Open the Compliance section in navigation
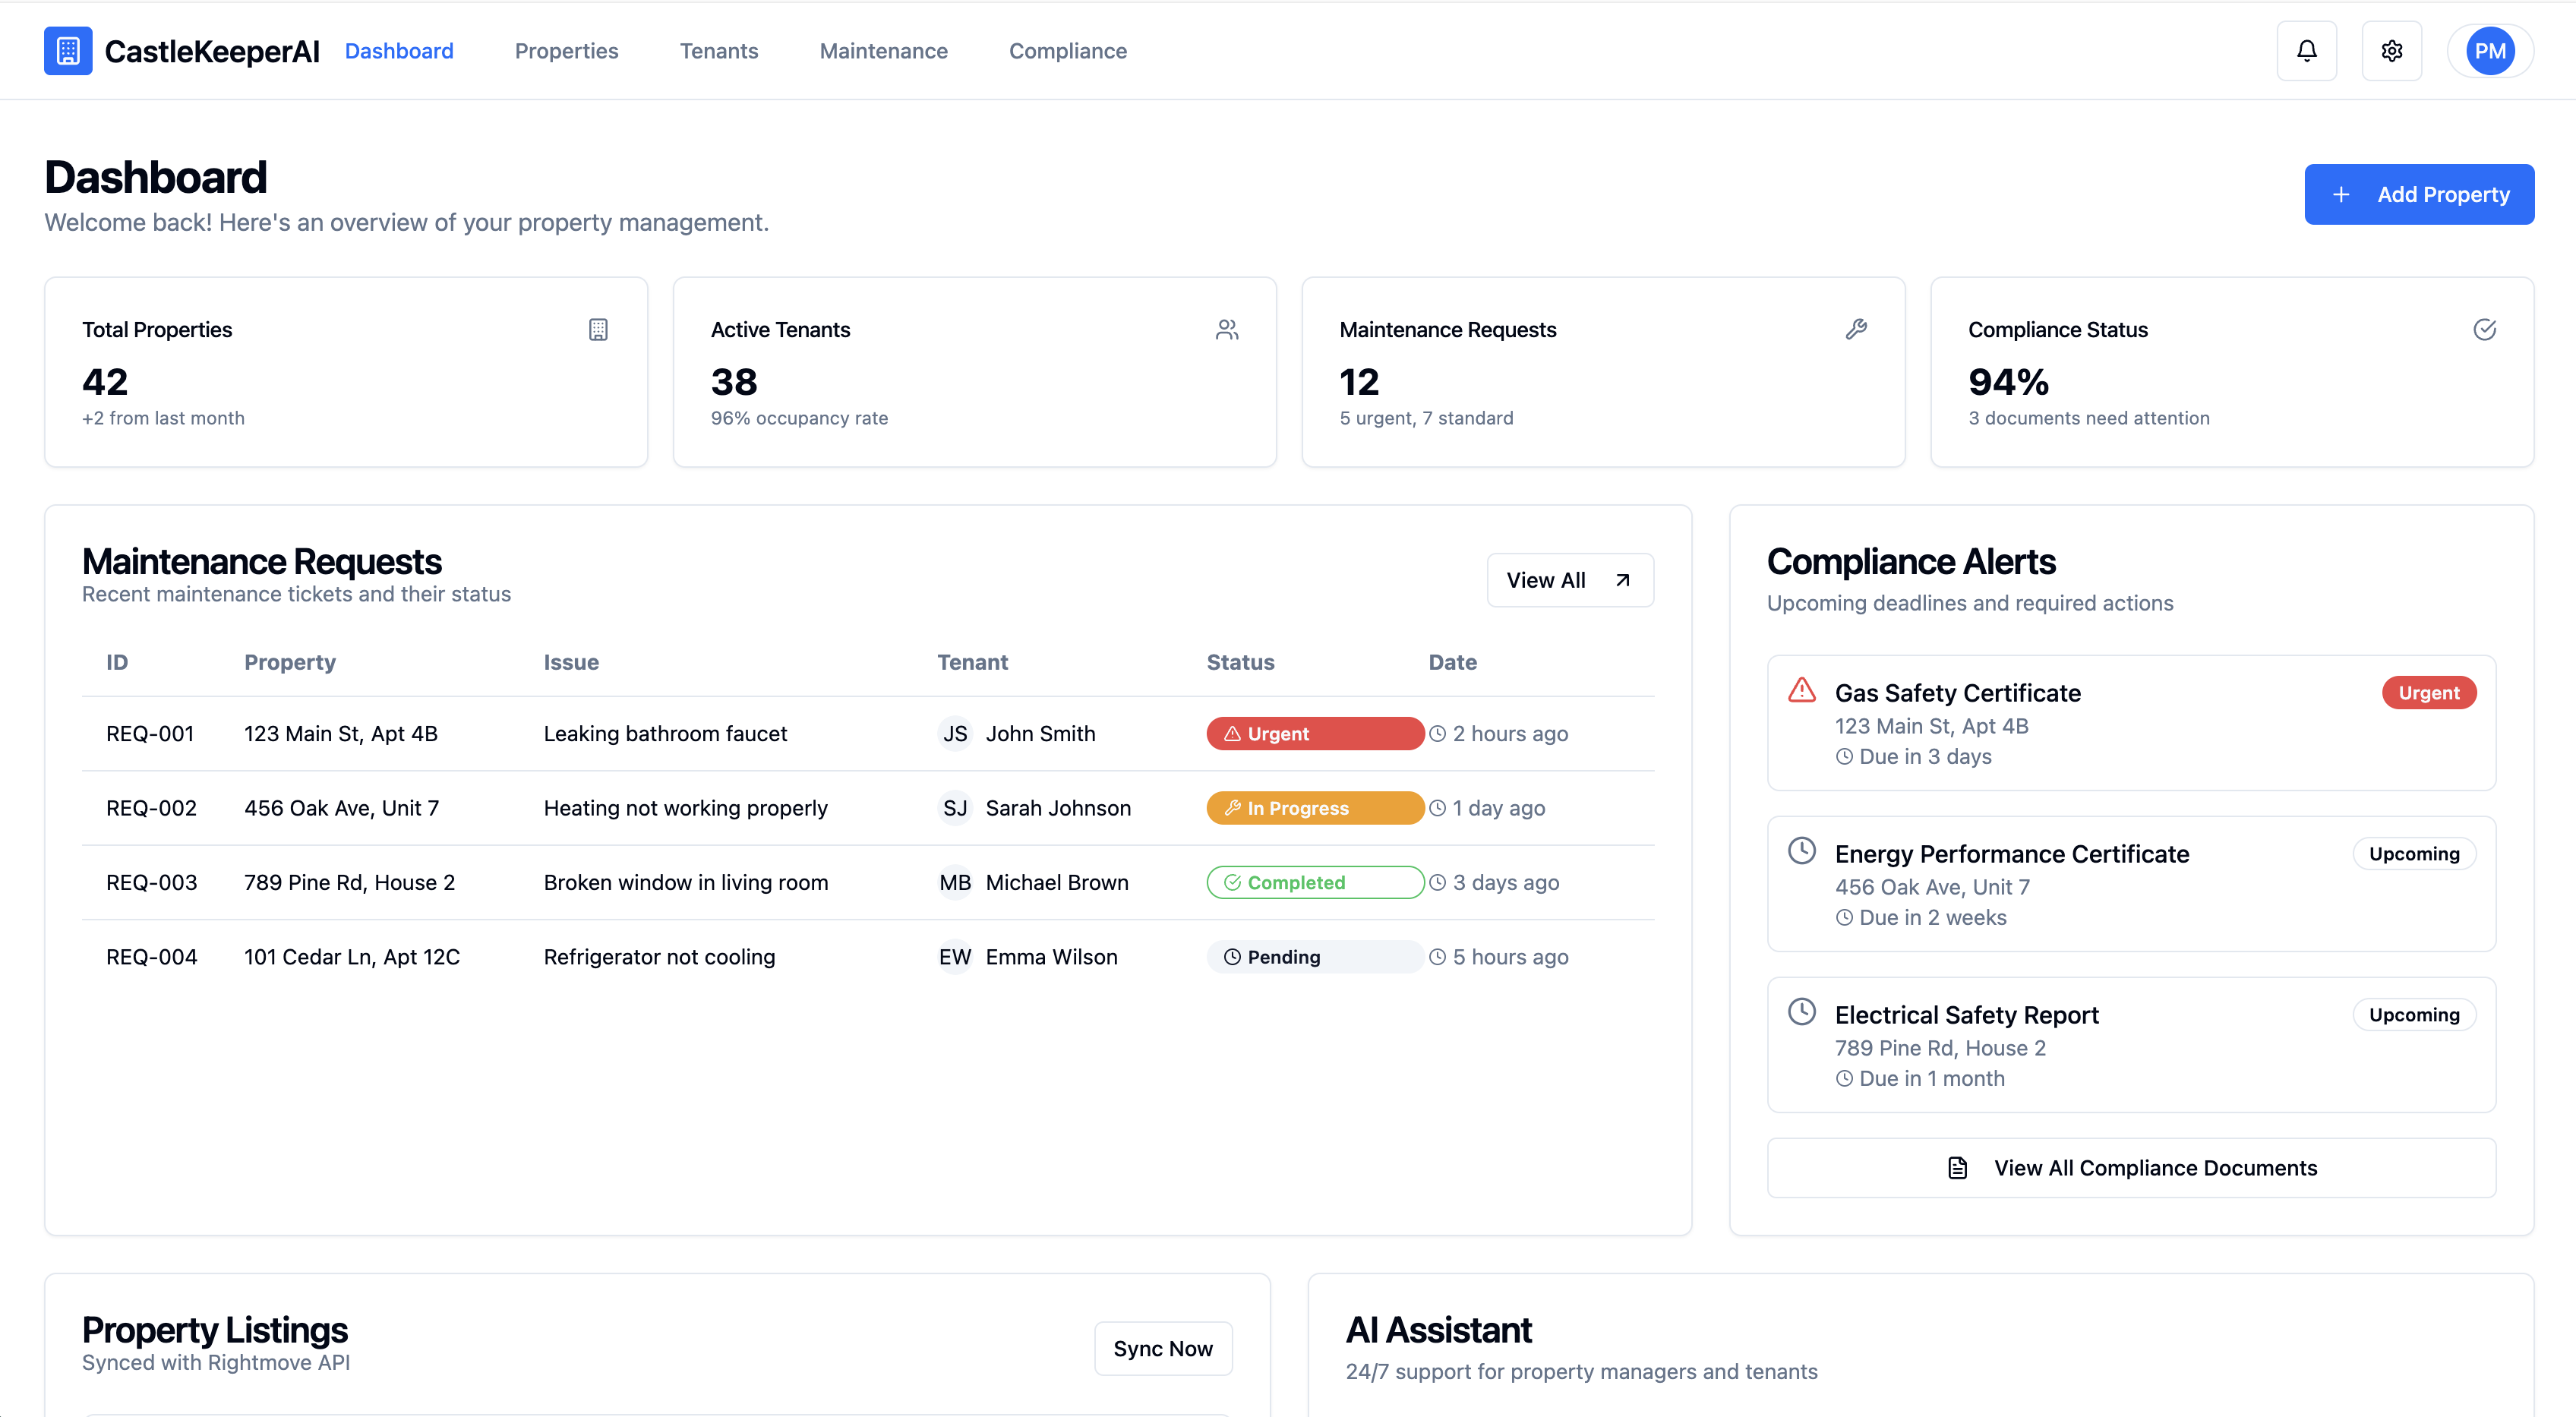This screenshot has width=2576, height=1417. (x=1067, y=50)
